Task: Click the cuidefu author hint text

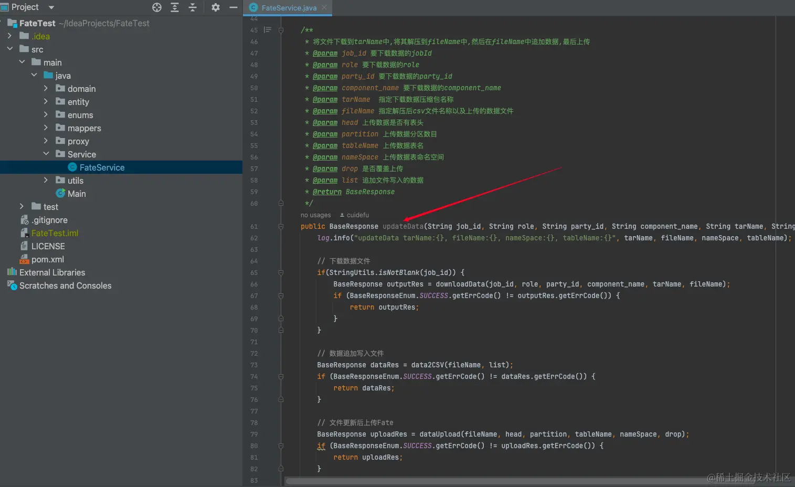Action: [358, 215]
